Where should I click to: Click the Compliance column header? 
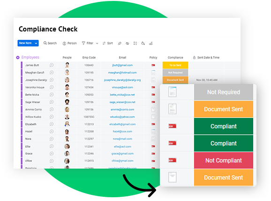pos(175,57)
